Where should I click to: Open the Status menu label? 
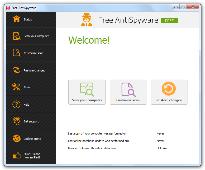(28, 19)
